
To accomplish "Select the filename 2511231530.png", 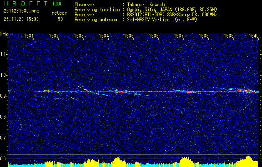I will [21, 11].
